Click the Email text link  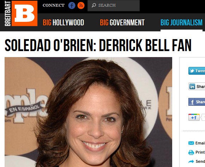[x=200, y=143]
